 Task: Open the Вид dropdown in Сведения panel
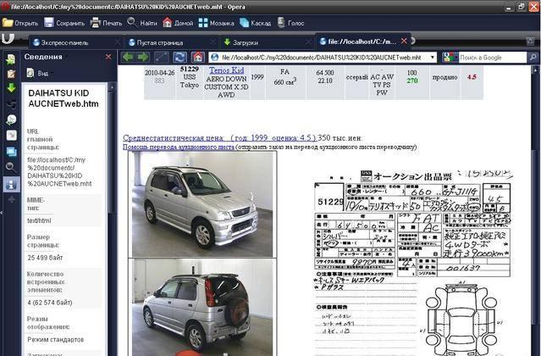click(x=38, y=73)
